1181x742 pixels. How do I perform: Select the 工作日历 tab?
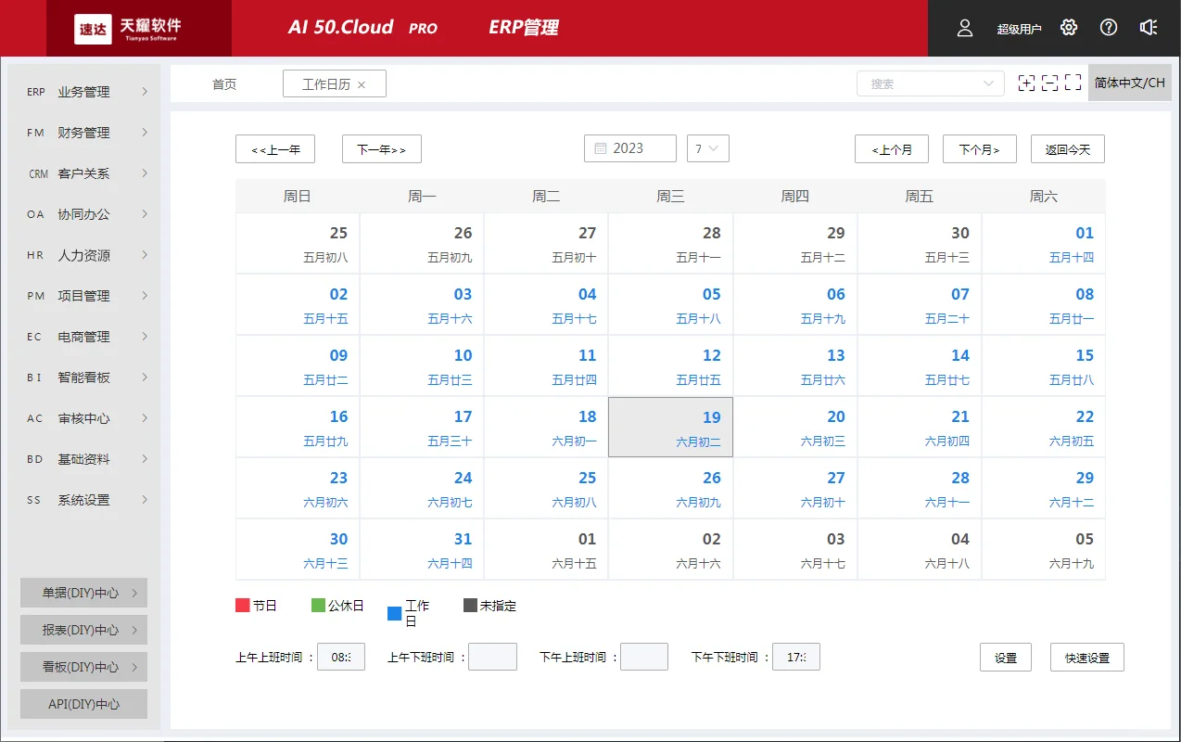[326, 83]
